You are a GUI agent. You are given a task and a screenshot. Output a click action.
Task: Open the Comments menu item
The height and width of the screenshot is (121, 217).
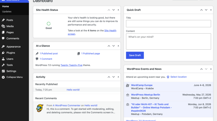[13, 39]
